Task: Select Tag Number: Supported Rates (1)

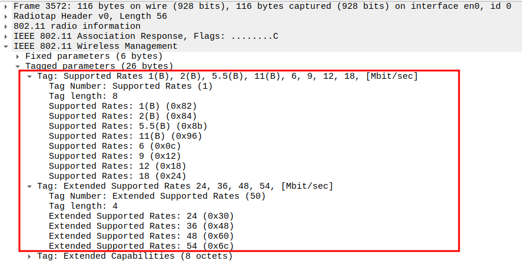Action: click(131, 86)
